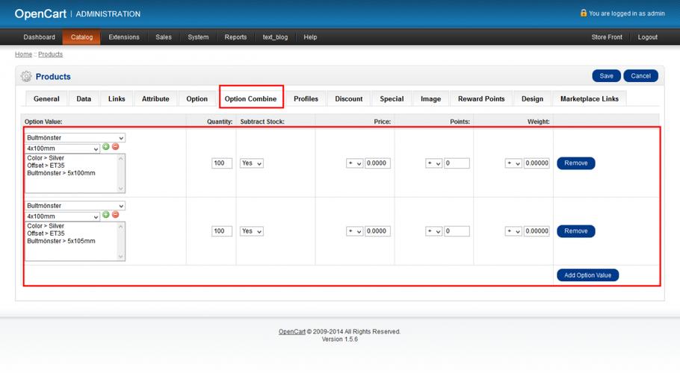The image size is (680, 373).
Task: Click green add icon in first option row
Action: (106, 147)
